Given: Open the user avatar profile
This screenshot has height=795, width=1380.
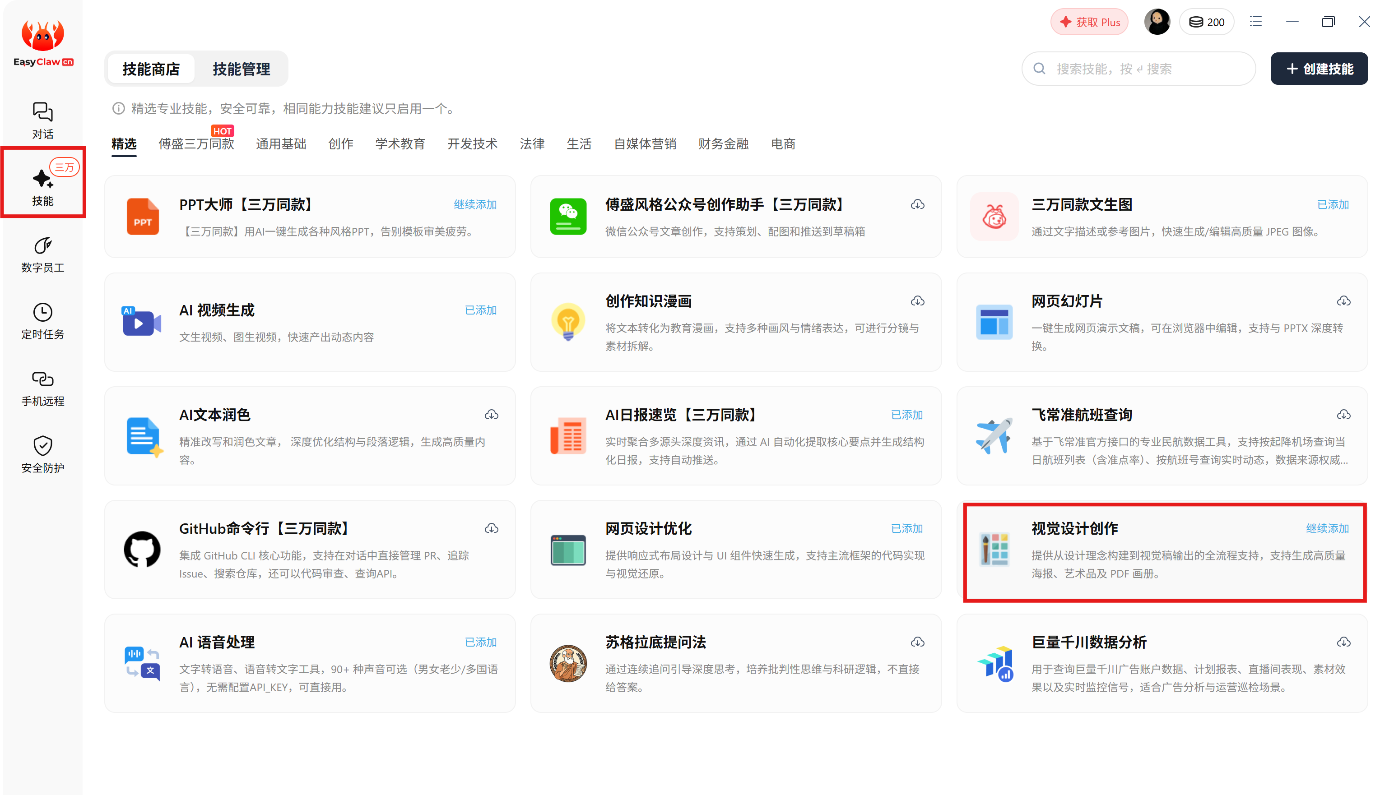Looking at the screenshot, I should (x=1157, y=22).
